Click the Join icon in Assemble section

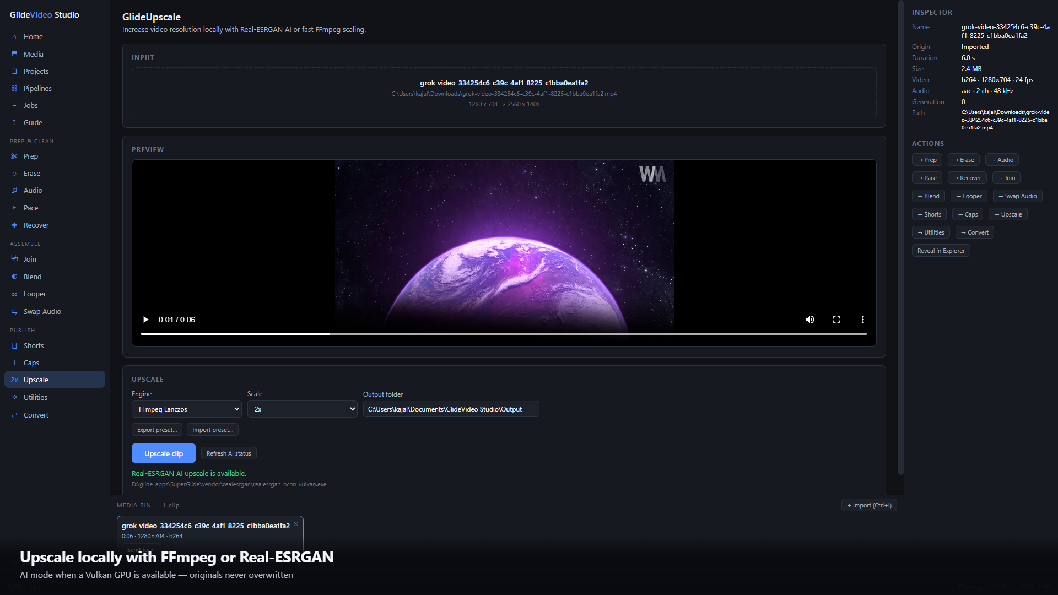[14, 258]
